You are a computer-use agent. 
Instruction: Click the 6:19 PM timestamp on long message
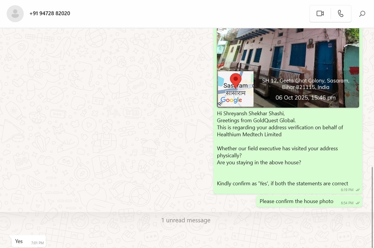[347, 190]
